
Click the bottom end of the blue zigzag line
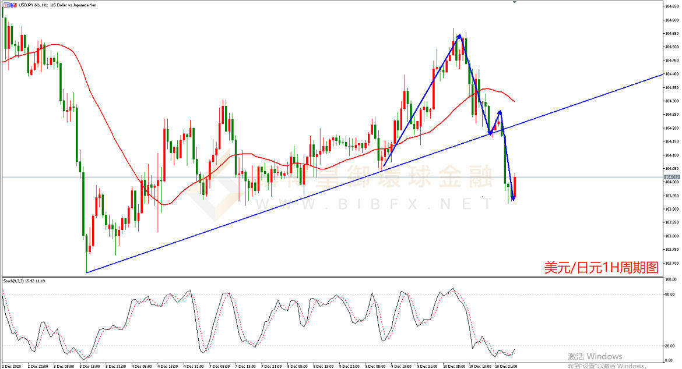coord(513,200)
